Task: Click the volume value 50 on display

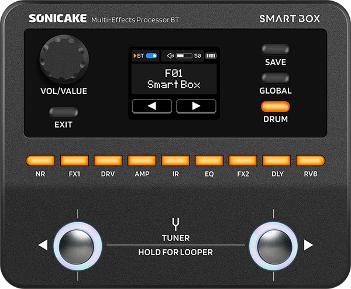Action: point(198,56)
